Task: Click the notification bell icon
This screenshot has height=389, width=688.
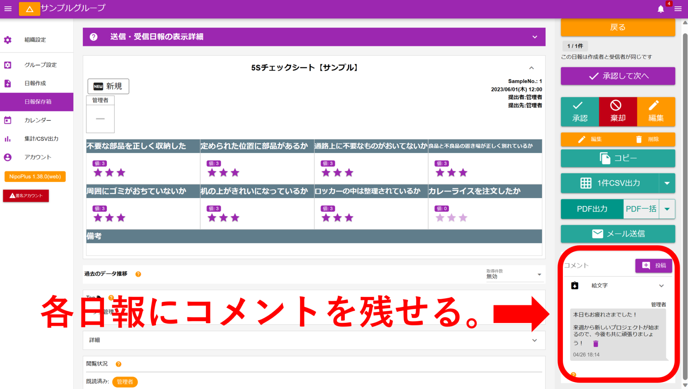Action: [661, 9]
